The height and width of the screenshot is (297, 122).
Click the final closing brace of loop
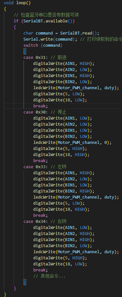click(x=5, y=294)
